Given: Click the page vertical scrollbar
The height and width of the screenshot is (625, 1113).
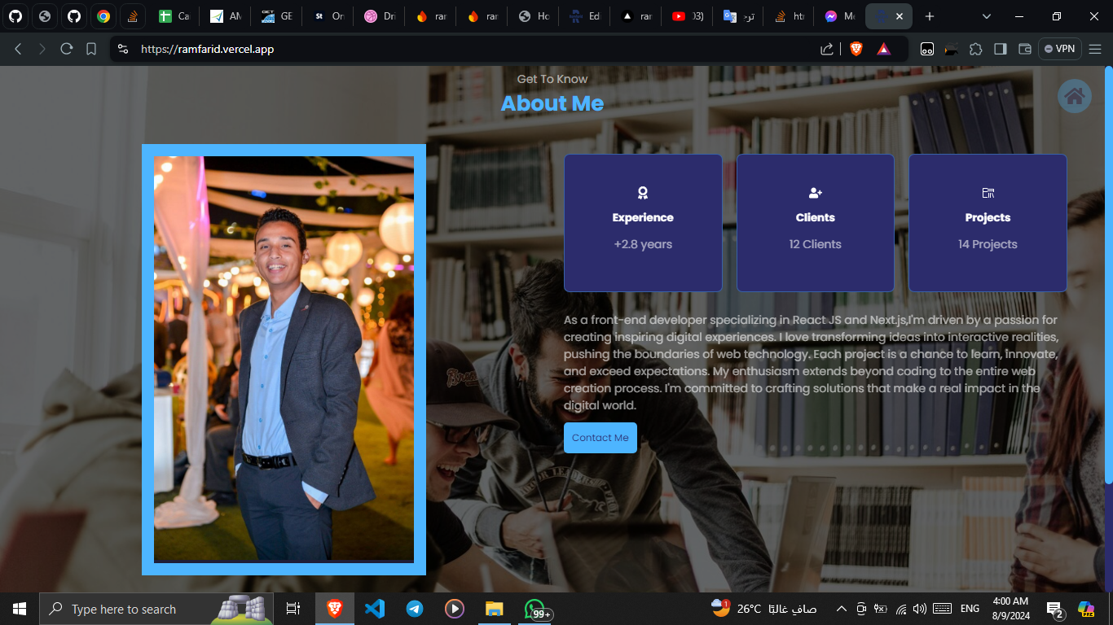Looking at the screenshot, I should pyautogui.click(x=1108, y=275).
